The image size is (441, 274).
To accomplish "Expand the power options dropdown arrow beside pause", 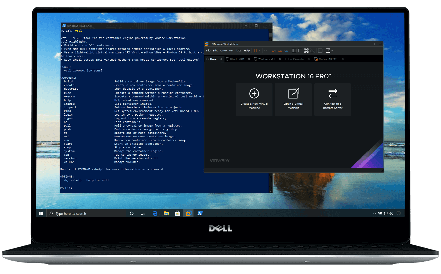I will [259, 51].
